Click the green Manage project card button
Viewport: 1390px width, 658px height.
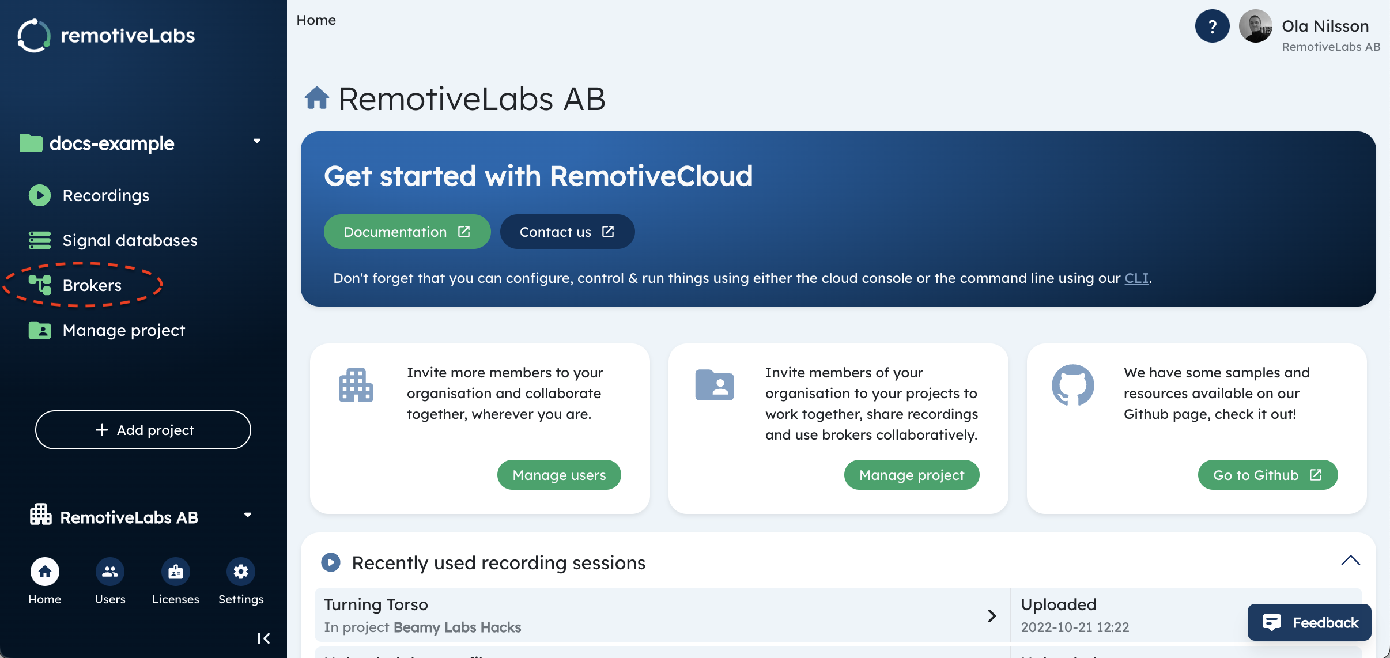click(x=912, y=475)
